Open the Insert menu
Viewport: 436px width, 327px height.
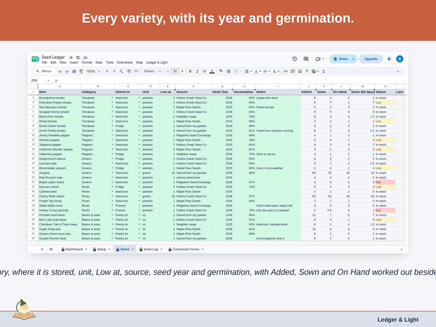click(x=74, y=63)
